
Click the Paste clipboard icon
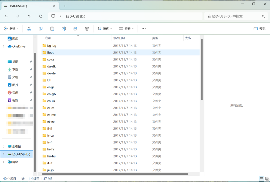pyautogui.click(x=52, y=29)
